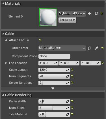Image resolution: width=106 pixels, height=119 pixels.
Task: Reset Num Segments to default
Action: pos(72,76)
